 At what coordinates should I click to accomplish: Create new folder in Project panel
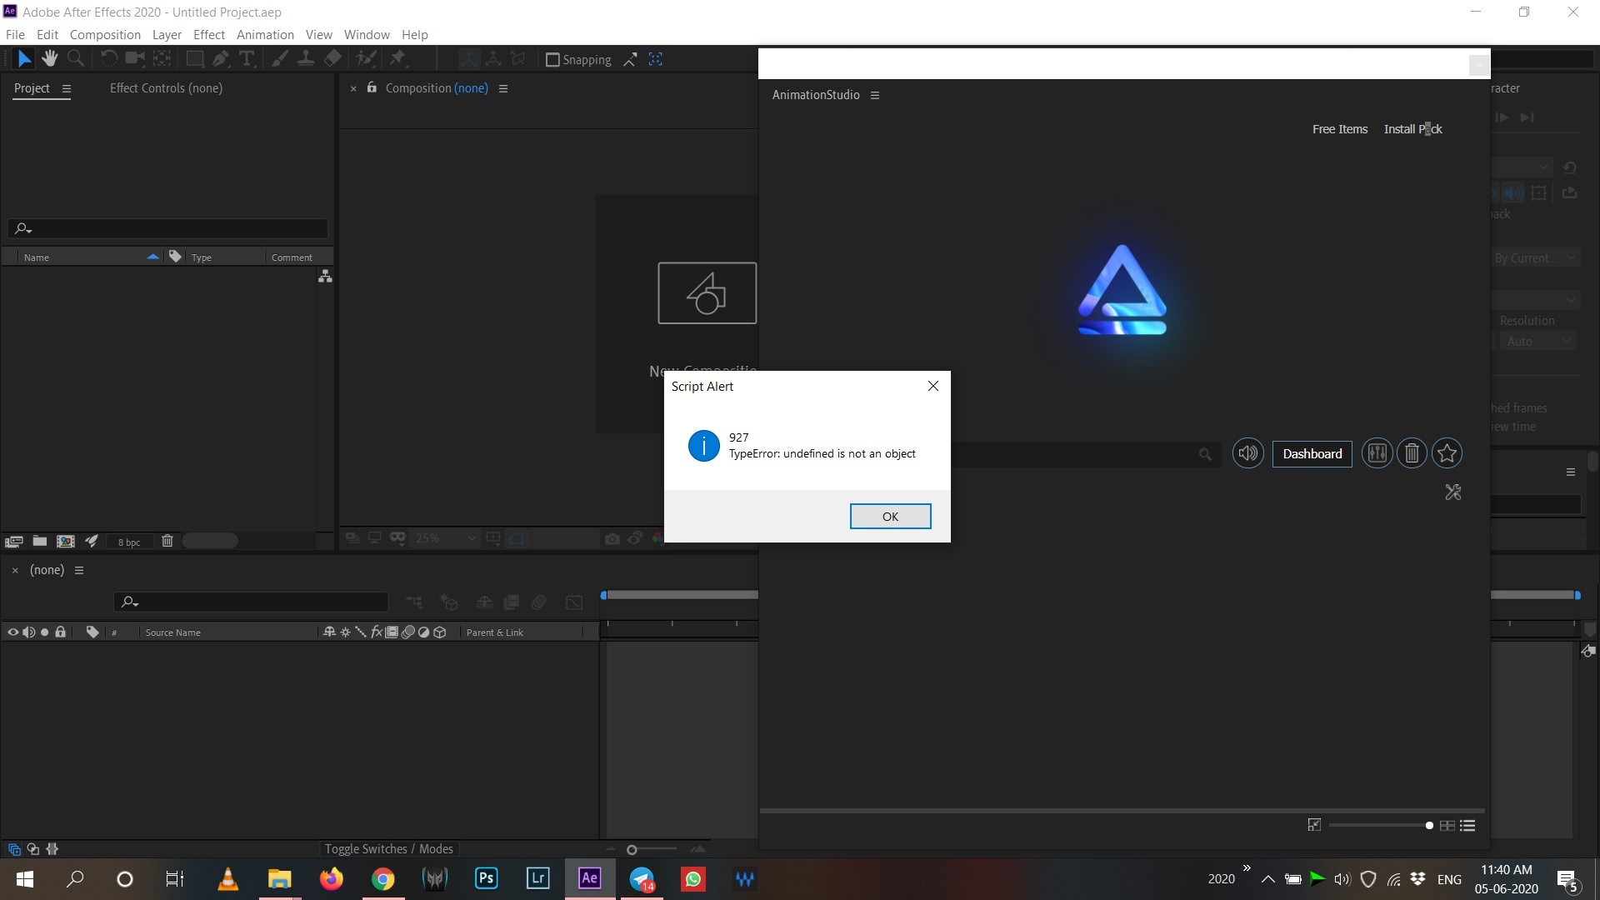39,541
